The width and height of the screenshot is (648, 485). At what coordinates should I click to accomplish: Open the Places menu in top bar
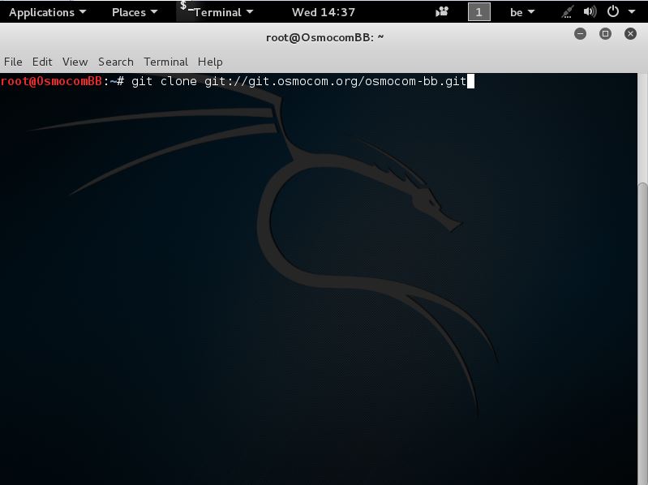[135, 12]
